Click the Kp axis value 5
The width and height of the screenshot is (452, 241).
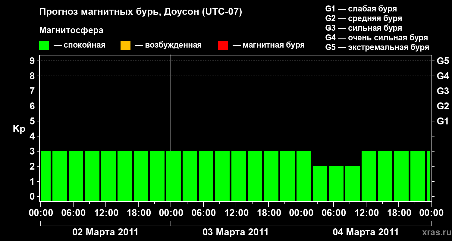(x=33, y=121)
